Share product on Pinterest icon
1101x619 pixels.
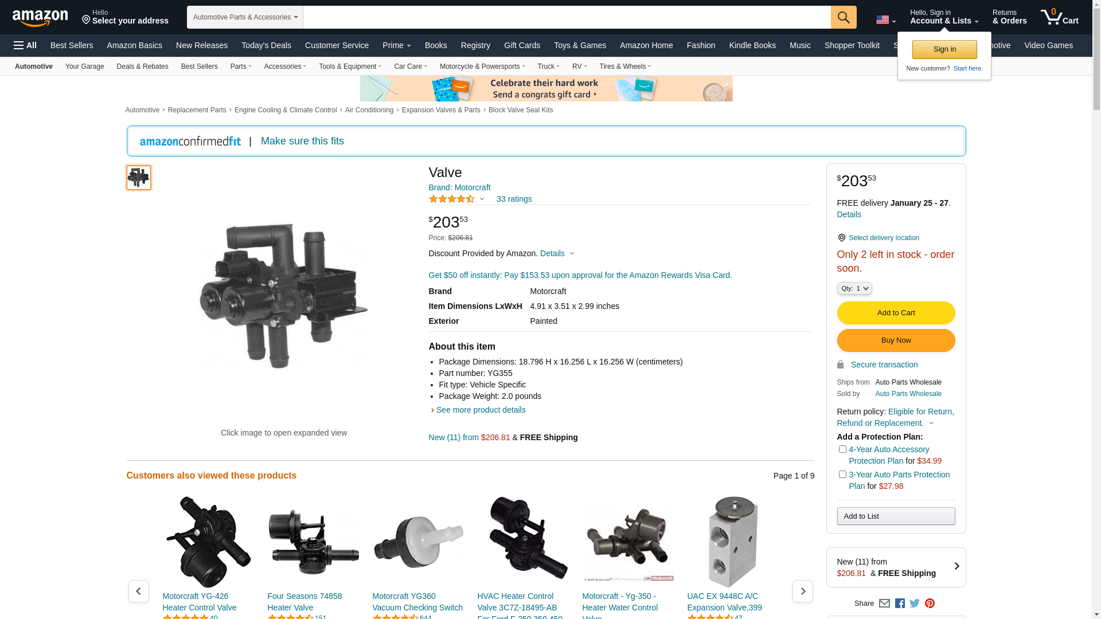click(x=930, y=603)
